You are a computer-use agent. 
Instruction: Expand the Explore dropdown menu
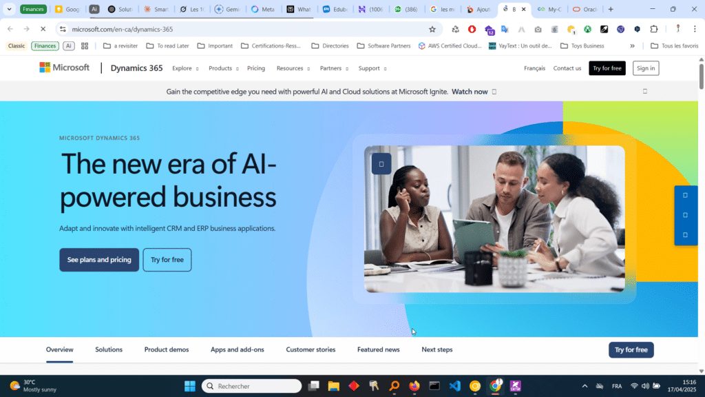pyautogui.click(x=185, y=68)
